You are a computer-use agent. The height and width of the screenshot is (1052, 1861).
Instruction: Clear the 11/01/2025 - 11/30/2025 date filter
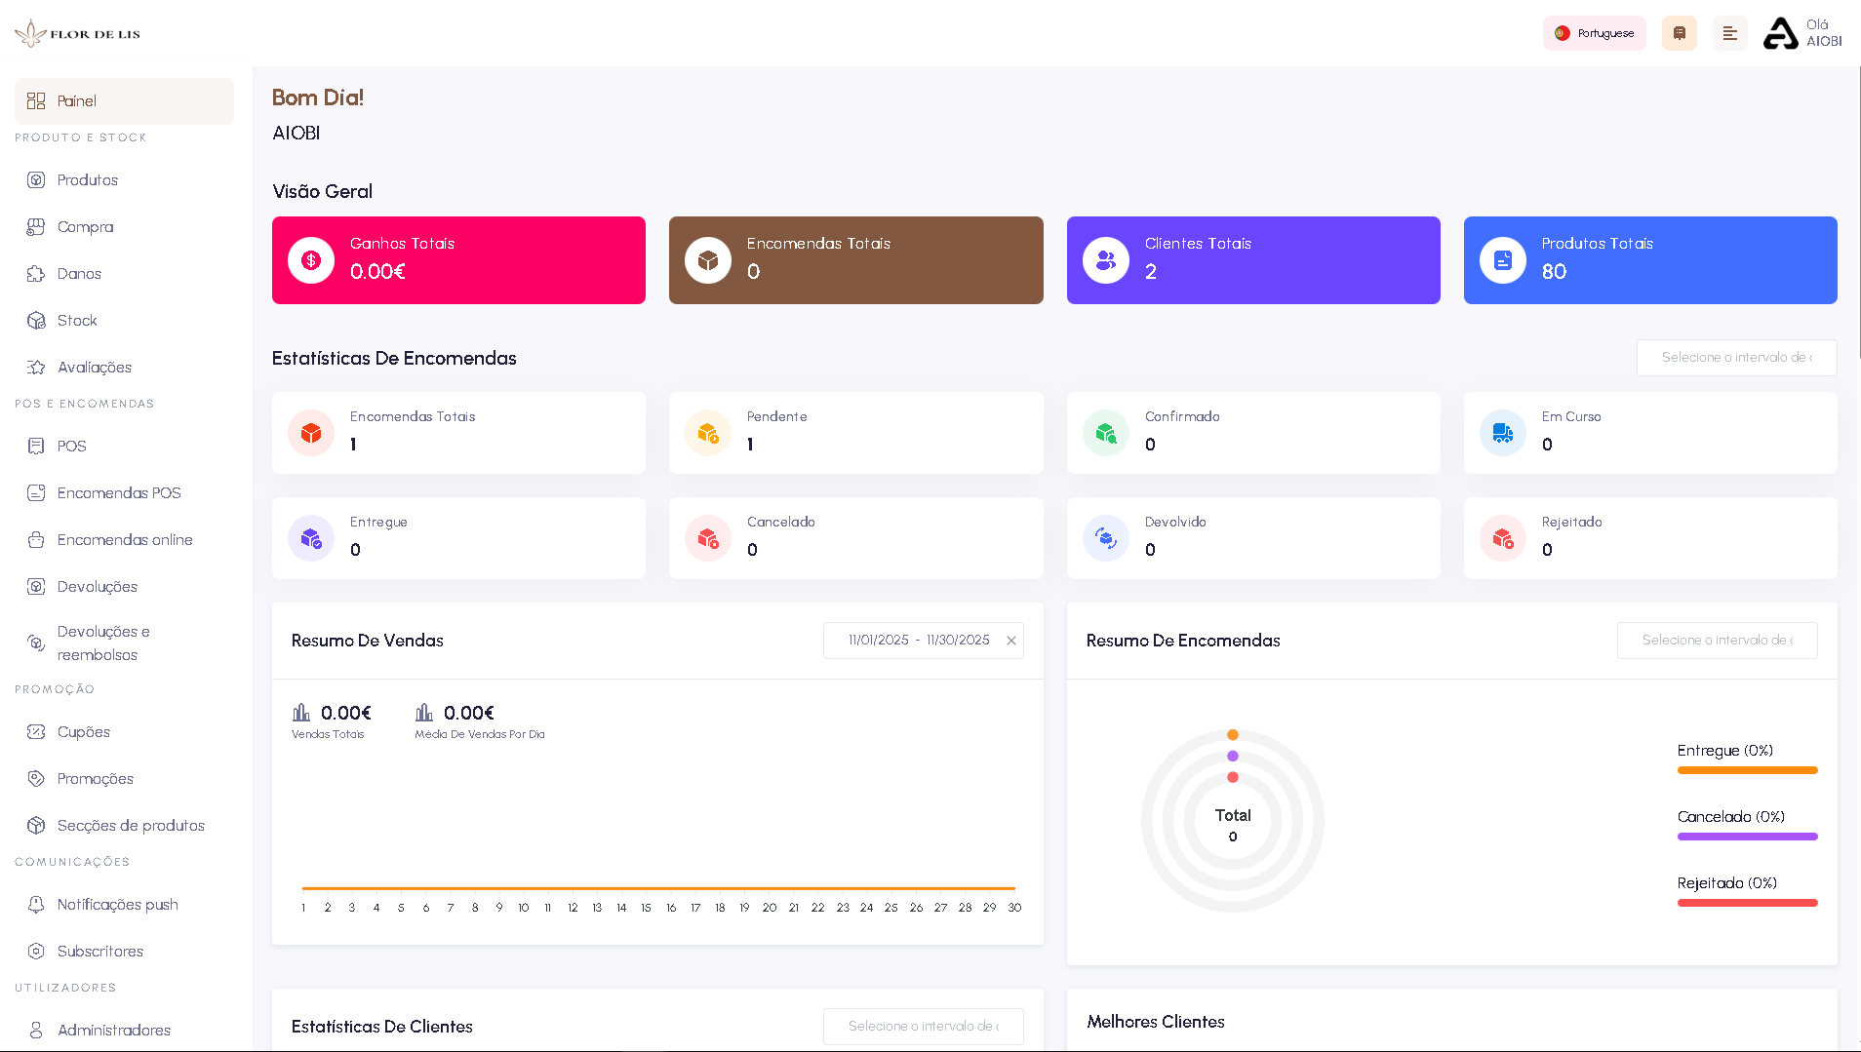1011,641
